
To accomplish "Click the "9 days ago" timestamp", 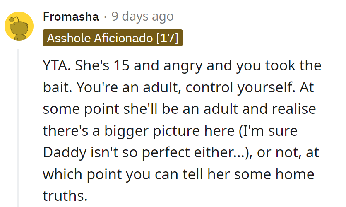I will pyautogui.click(x=142, y=17).
